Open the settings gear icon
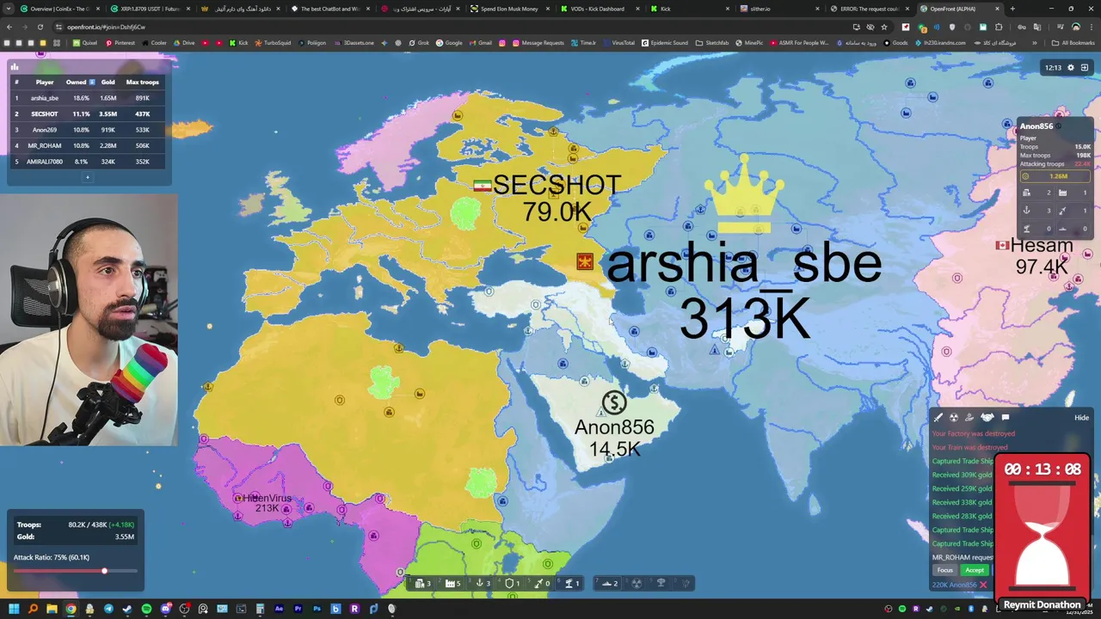1101x619 pixels. tap(1071, 68)
